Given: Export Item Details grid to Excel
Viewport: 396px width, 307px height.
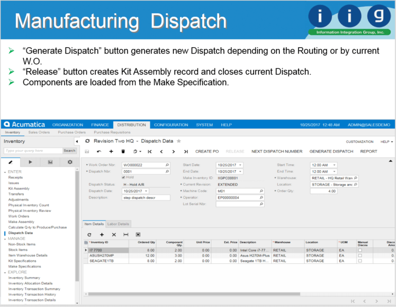Looking at the screenshot, I should (138, 235).
